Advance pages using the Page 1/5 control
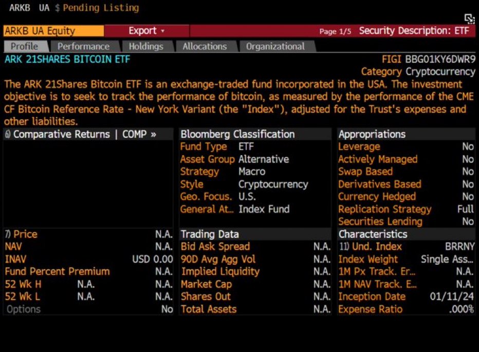Viewport: 479px width, 352px height. [336, 31]
